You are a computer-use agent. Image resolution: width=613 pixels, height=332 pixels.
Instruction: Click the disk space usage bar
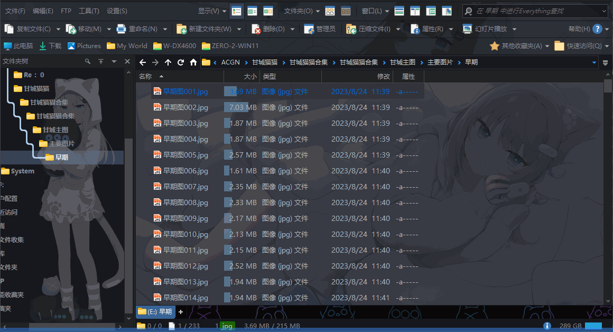pos(593,326)
